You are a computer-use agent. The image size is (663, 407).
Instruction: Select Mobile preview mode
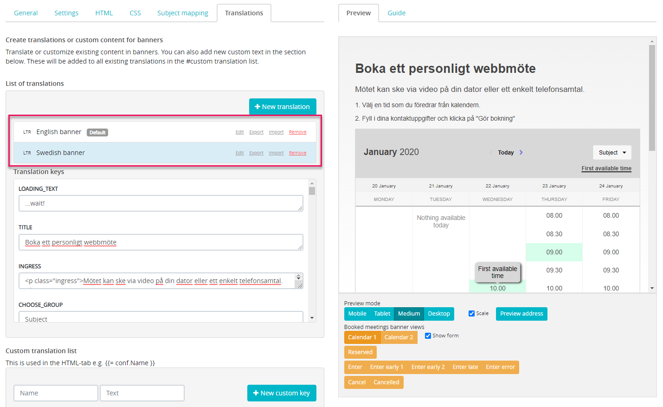coord(357,314)
